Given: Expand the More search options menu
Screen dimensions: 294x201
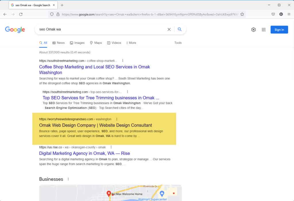Looking at the screenshot, I should pyautogui.click(x=131, y=43).
